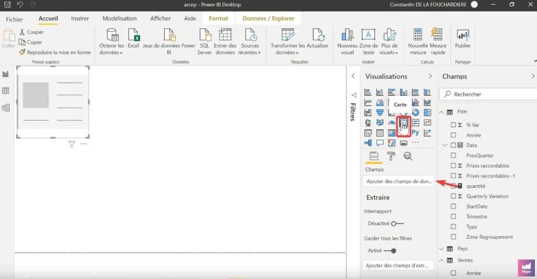Select the stacked bar chart visual
Viewport: 537px width, 279px height.
[368, 92]
